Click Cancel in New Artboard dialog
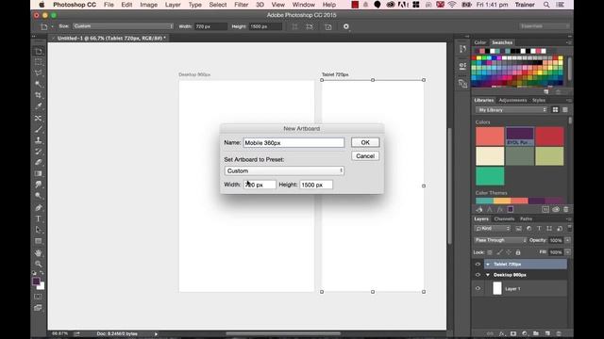Screen dimensions: 604x339 [365, 156]
